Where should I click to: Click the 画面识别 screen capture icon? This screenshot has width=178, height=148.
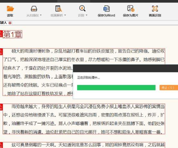[155, 8]
